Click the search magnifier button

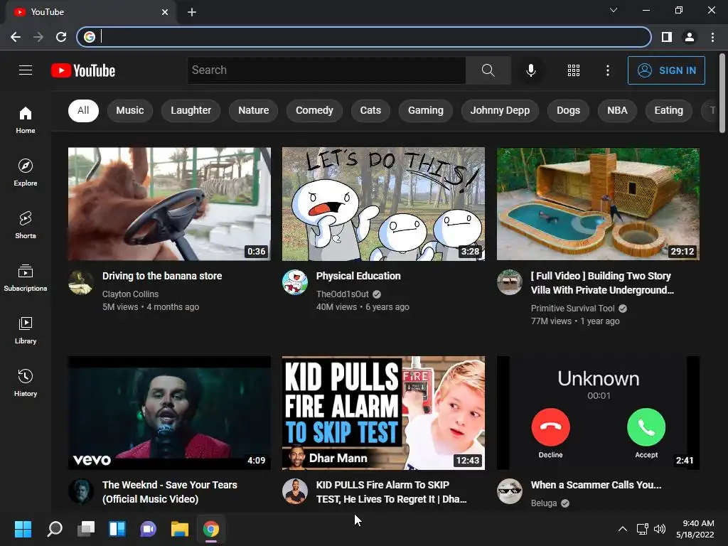pyautogui.click(x=488, y=70)
